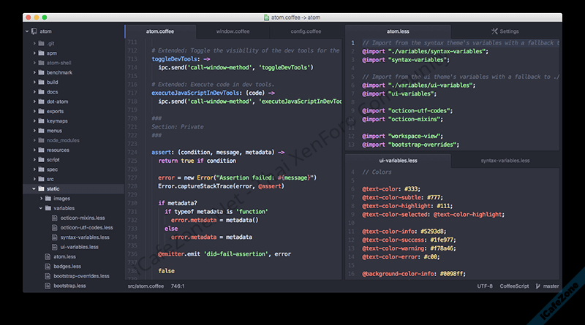Expand the images folder
Image resolution: width=585 pixels, height=325 pixels.
40,198
